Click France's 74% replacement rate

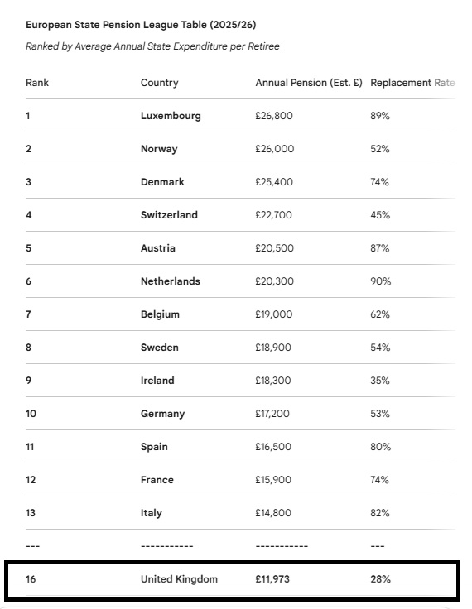379,480
